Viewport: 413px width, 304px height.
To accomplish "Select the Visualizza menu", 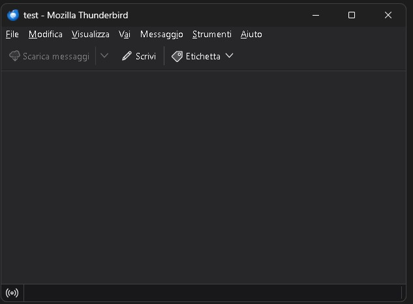I will [x=91, y=34].
